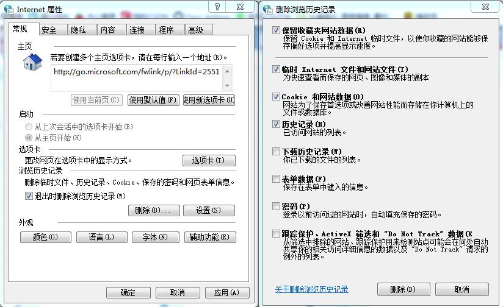Confirm with the 确定 button

pos(128,292)
